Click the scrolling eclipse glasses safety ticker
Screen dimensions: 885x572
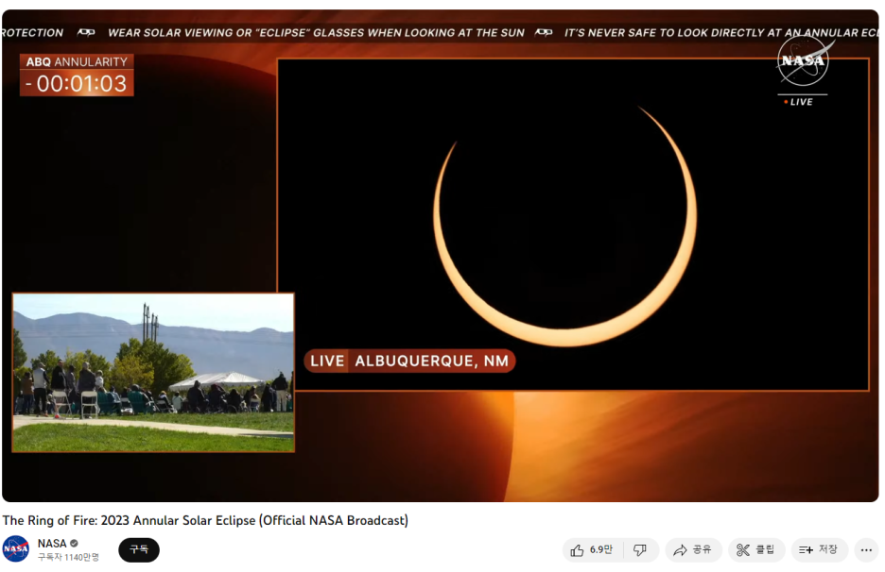pos(441,33)
